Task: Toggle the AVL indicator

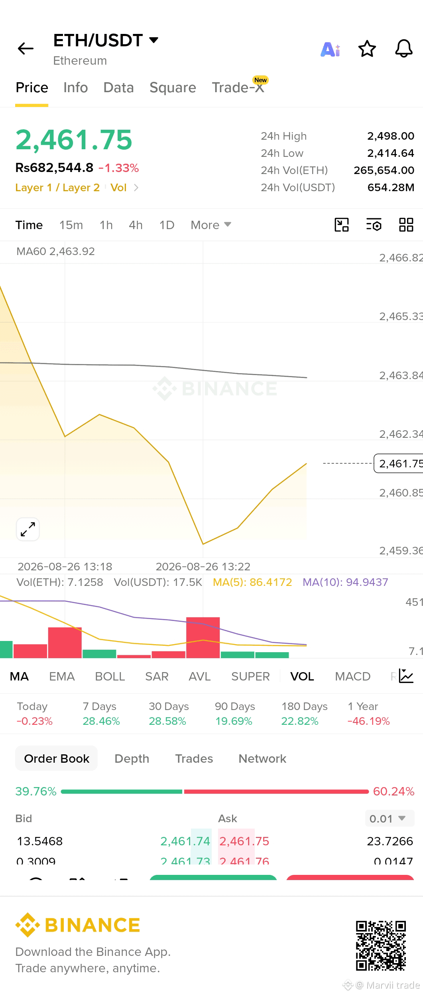Action: [200, 676]
